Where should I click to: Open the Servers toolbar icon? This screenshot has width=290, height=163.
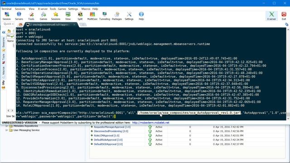19,16
